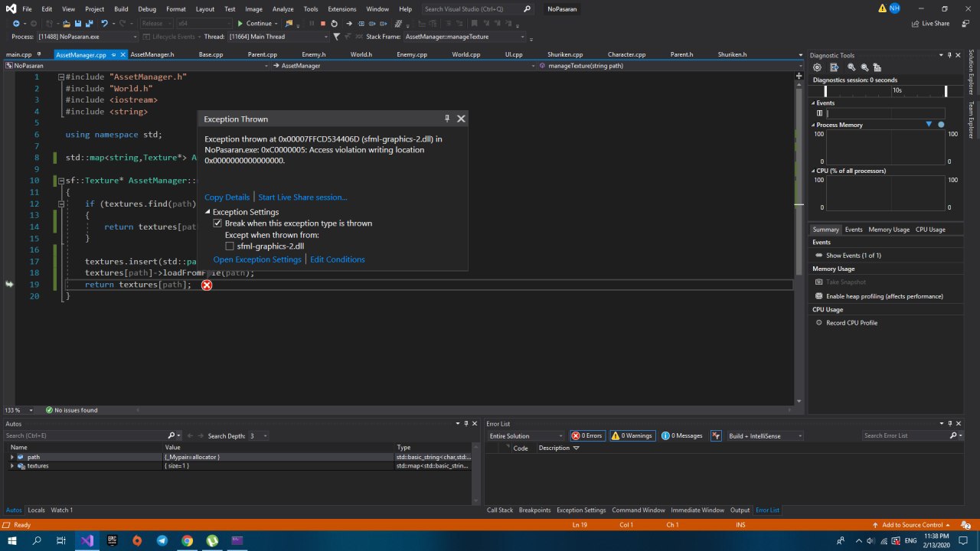Open the Stack Frame dropdown
The width and height of the screenshot is (980, 551).
coord(465,37)
